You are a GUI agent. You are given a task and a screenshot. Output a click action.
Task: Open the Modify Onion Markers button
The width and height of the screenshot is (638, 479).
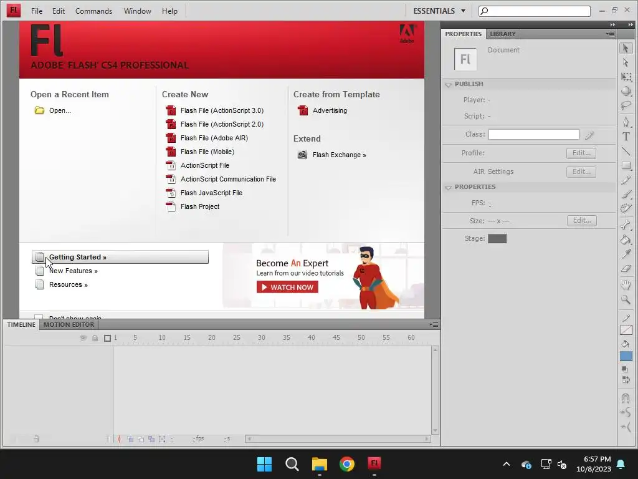pyautogui.click(x=162, y=439)
